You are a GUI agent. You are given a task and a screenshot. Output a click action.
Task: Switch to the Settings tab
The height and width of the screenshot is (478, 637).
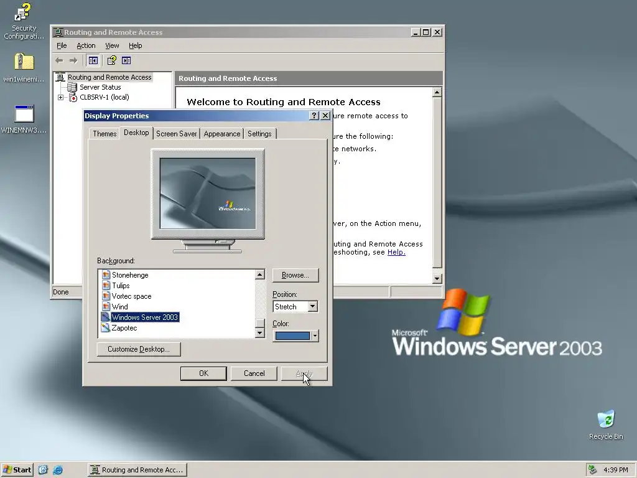(259, 134)
